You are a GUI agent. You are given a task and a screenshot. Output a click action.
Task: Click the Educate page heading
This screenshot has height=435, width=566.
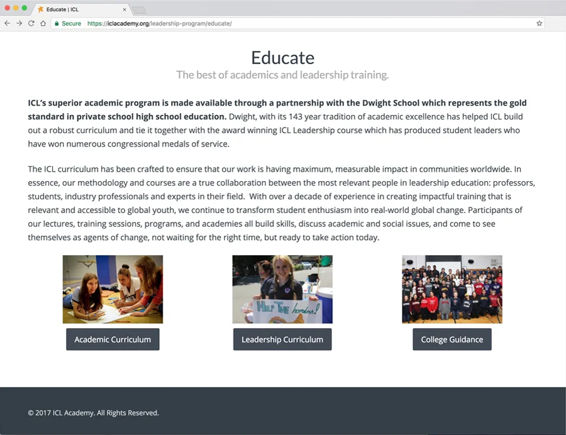click(x=282, y=58)
